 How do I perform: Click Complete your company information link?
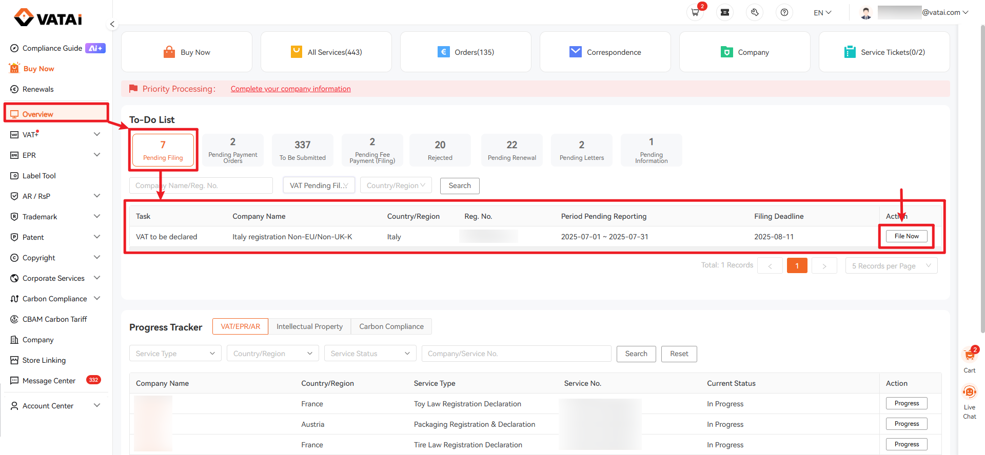pos(290,89)
